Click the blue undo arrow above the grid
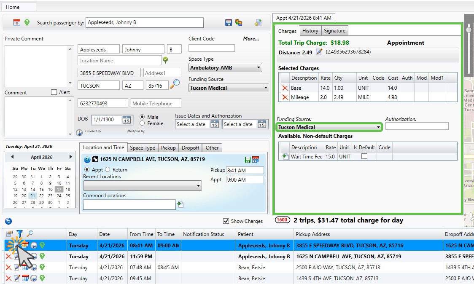Screen dimensions: 474x284 click(x=8, y=221)
